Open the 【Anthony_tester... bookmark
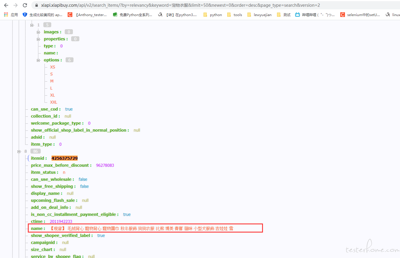Viewport: 400px width, 258px height. pyautogui.click(x=87, y=15)
